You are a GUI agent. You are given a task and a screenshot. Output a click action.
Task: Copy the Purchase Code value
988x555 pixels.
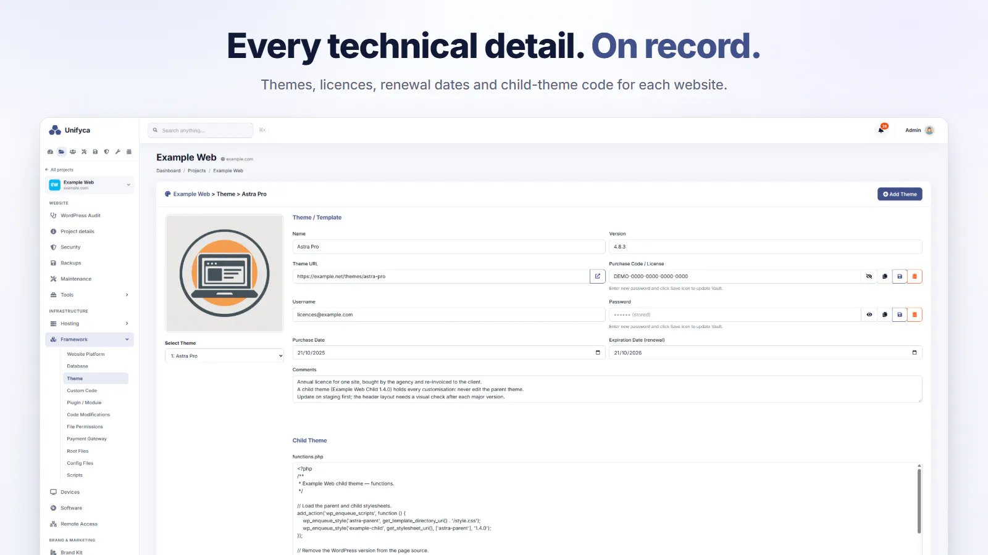[x=884, y=276]
